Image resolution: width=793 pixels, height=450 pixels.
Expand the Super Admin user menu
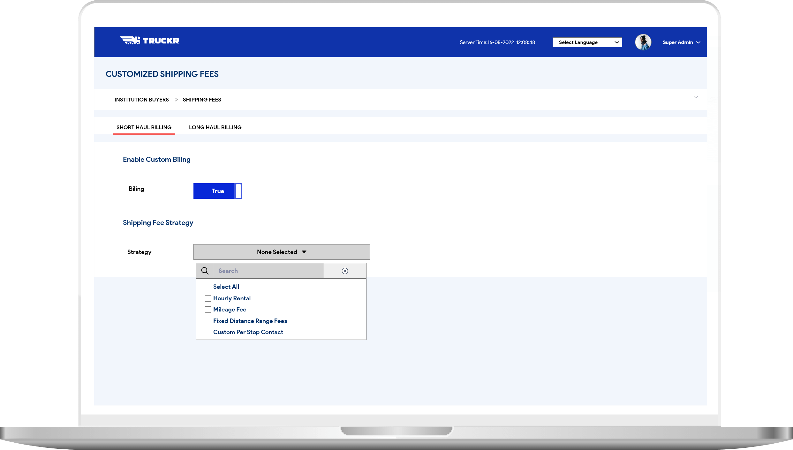[x=681, y=42]
